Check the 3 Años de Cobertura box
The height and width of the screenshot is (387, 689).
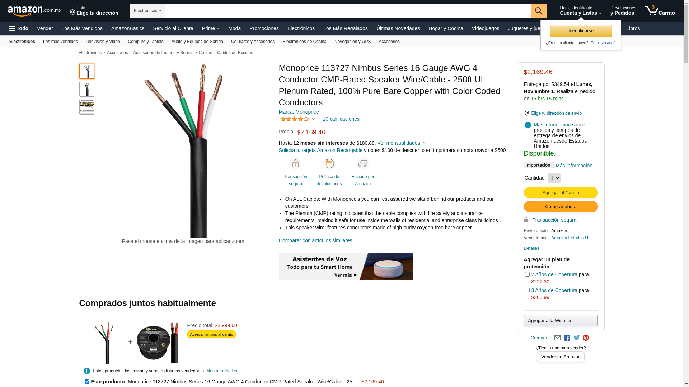pos(527,290)
